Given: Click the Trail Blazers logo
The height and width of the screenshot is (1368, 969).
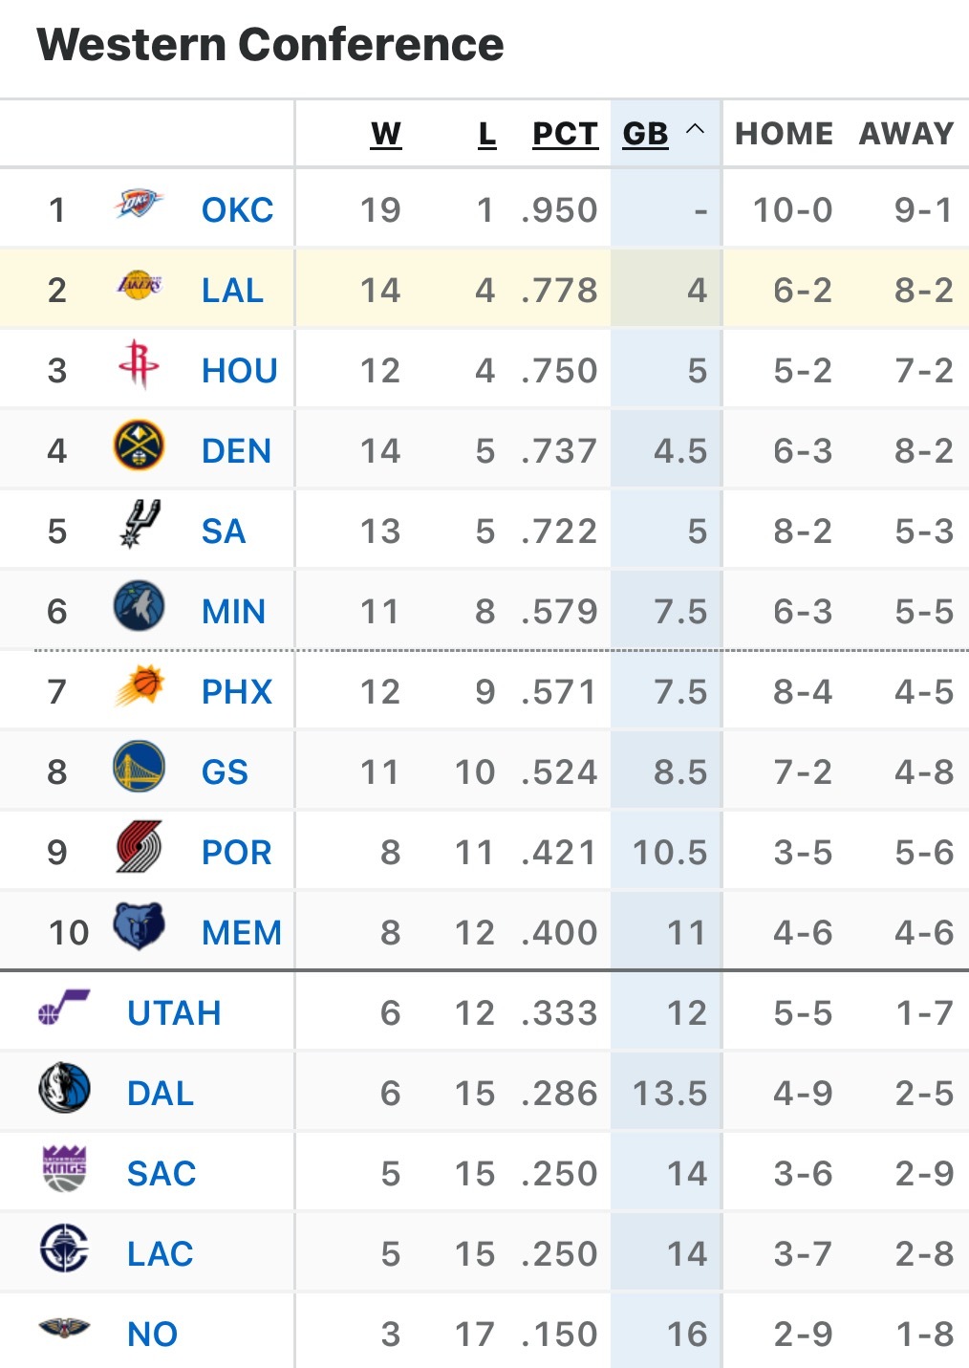Looking at the screenshot, I should 139,847.
